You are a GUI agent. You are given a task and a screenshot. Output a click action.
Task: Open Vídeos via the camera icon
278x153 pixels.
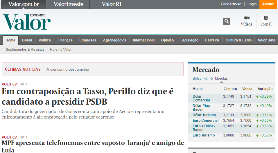click(247, 18)
